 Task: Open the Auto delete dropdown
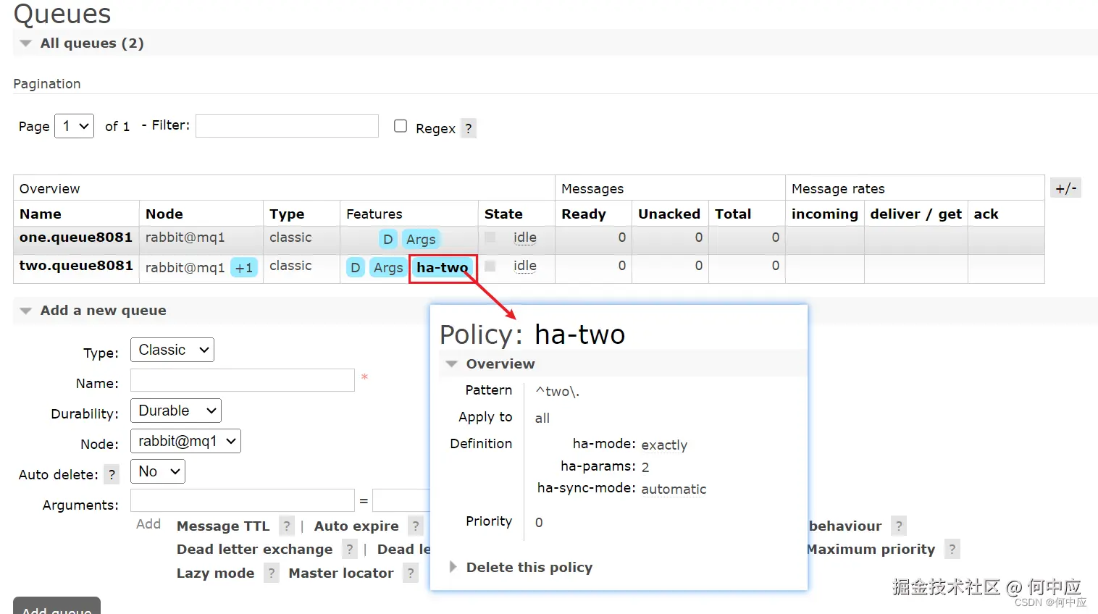click(x=158, y=471)
